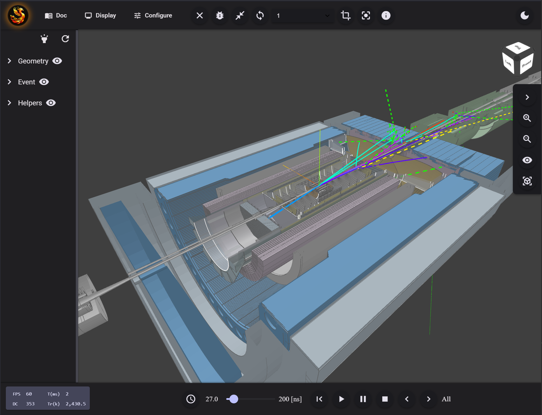Toggle Geometry visibility eye

57,61
